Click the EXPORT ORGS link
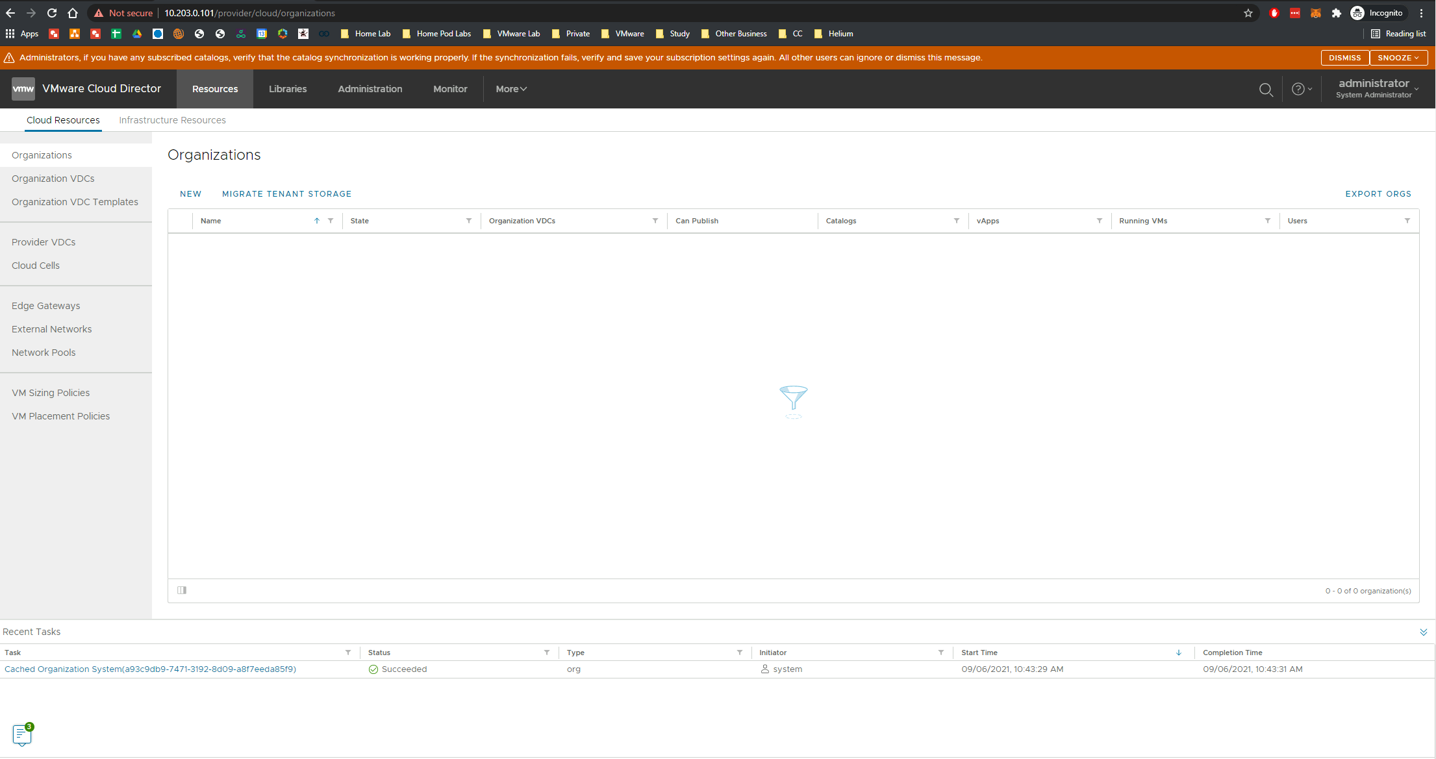The height and width of the screenshot is (759, 1436). [1378, 193]
